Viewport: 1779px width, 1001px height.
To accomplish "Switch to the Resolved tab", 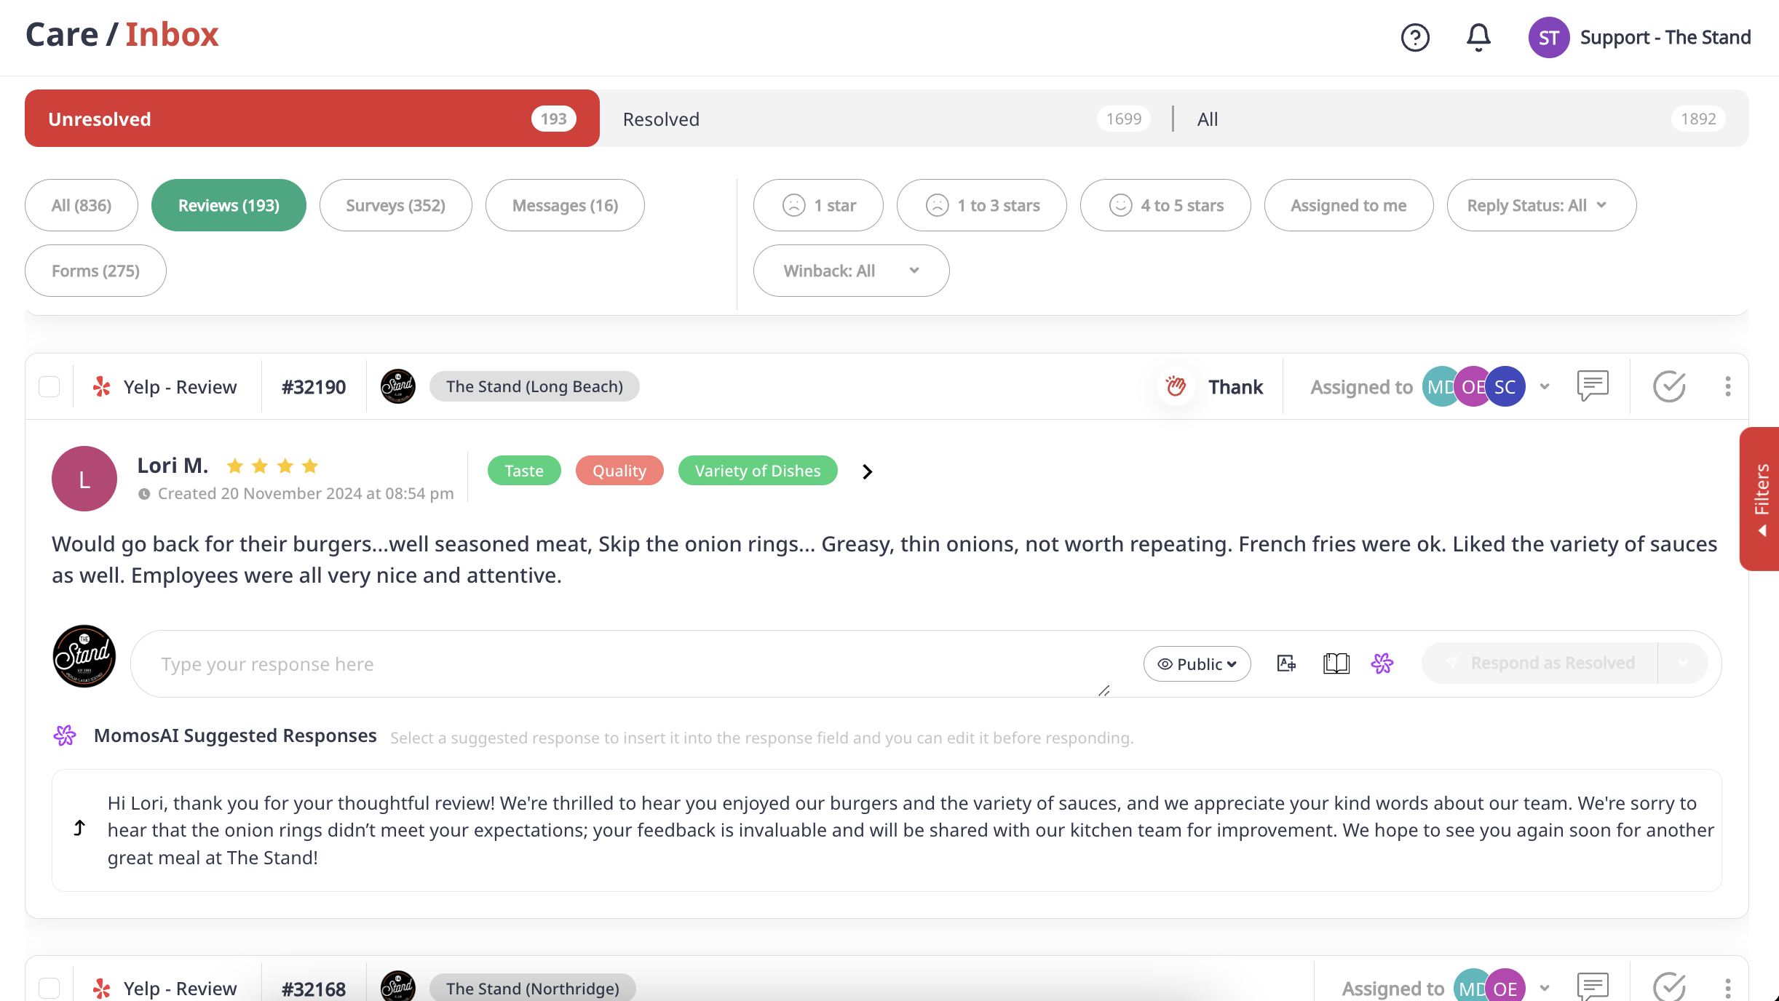I will click(887, 119).
